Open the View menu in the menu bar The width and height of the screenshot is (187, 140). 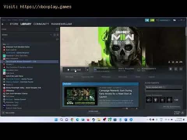9,20
